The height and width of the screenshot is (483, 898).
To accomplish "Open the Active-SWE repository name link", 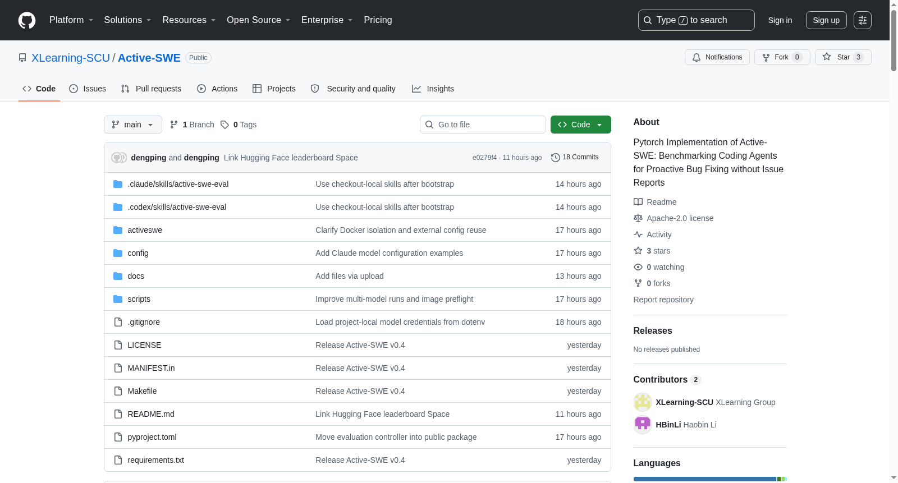I will point(149,58).
